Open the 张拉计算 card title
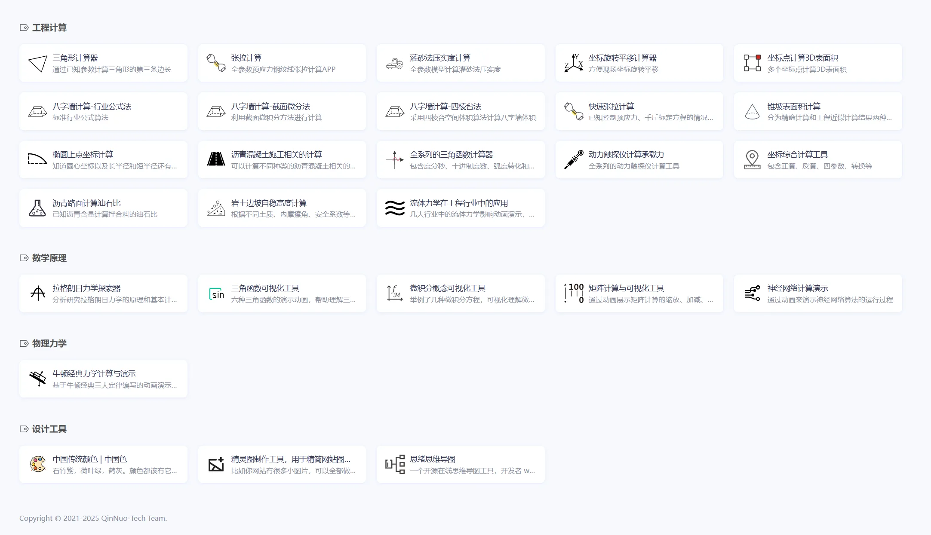The image size is (931, 535). click(246, 58)
